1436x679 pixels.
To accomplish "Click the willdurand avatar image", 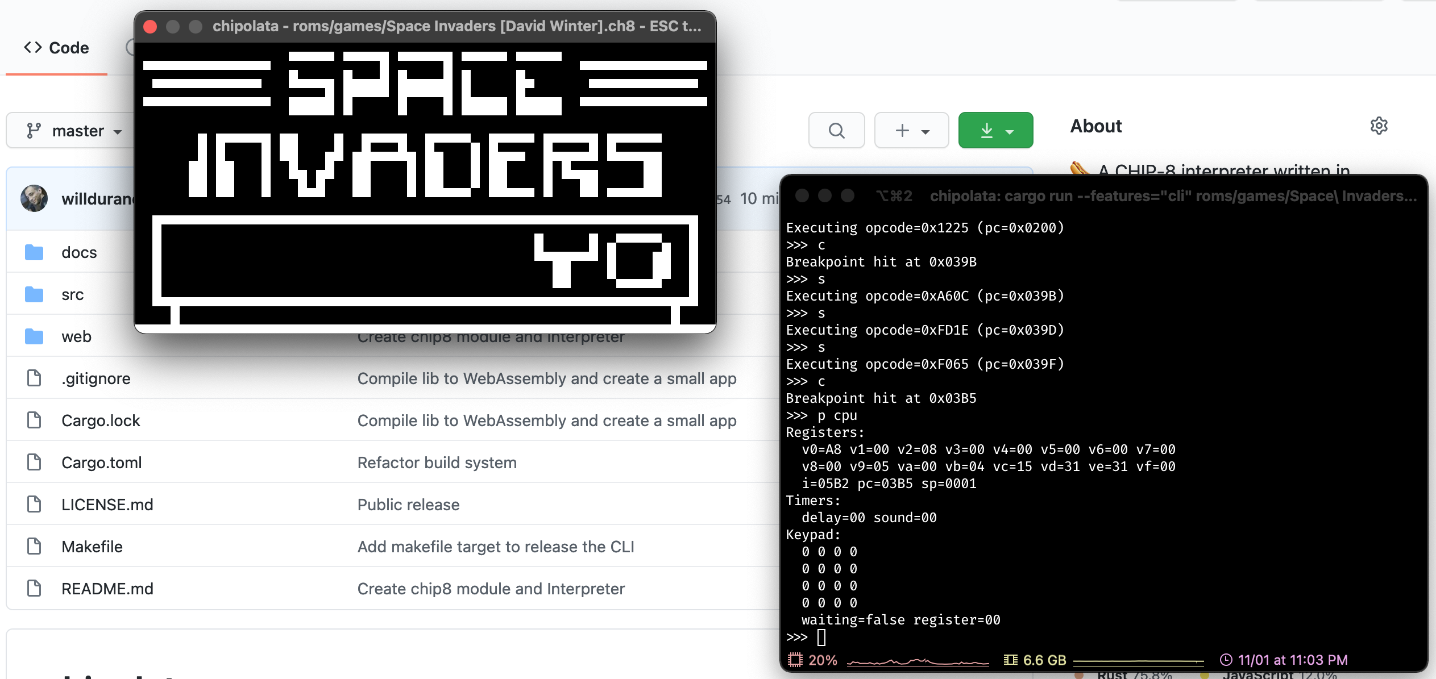I will click(34, 198).
